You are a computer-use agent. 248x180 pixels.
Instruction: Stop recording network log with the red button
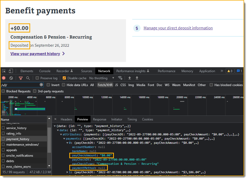(4, 78)
